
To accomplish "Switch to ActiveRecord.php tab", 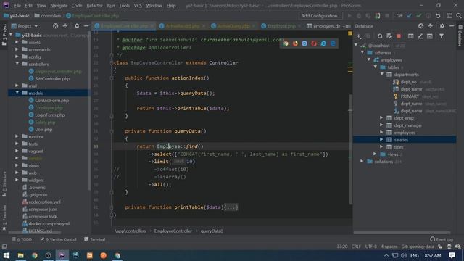I will (x=182, y=26).
